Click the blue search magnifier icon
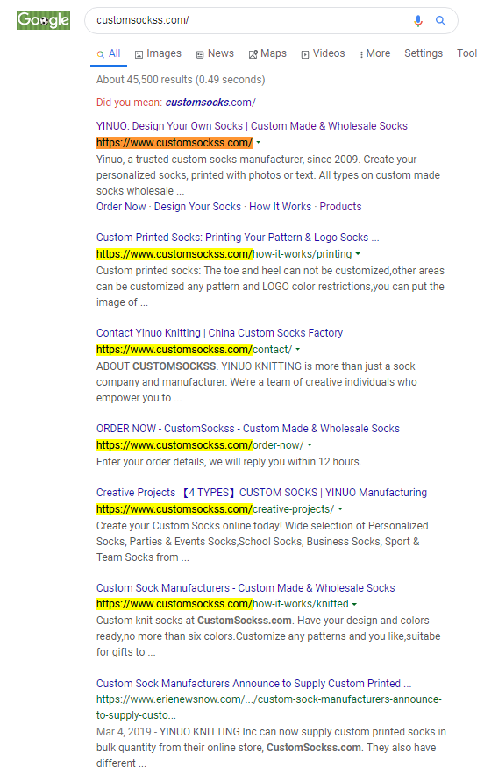The height and width of the screenshot is (774, 477). coord(440,21)
